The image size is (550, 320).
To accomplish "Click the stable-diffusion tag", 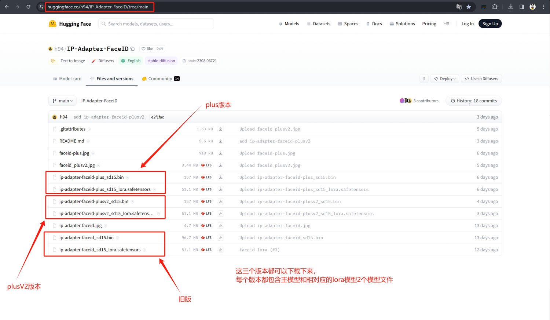I will click(x=161, y=61).
